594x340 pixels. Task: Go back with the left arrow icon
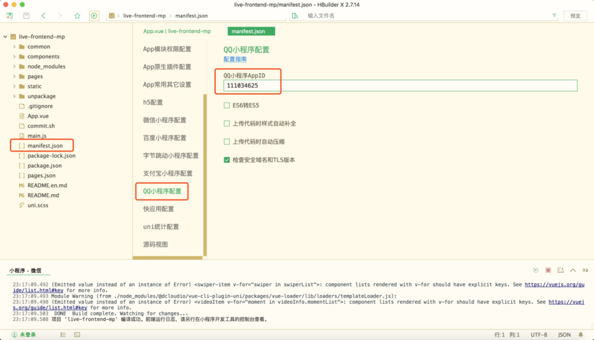pos(43,15)
